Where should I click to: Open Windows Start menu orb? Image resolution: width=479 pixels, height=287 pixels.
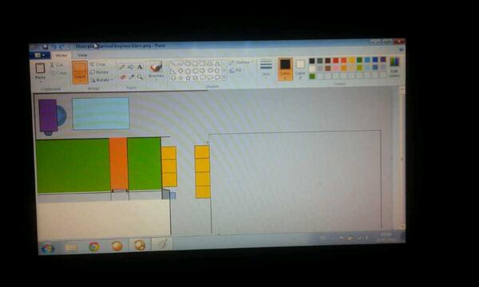pos(48,249)
